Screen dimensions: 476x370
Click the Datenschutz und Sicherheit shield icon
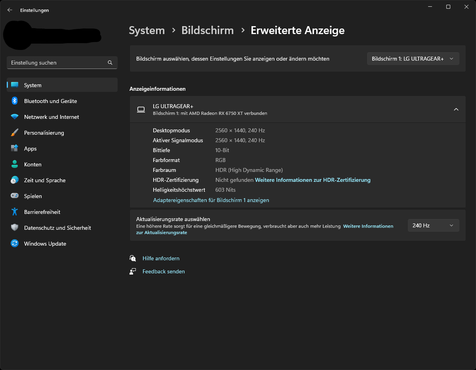tap(15, 228)
